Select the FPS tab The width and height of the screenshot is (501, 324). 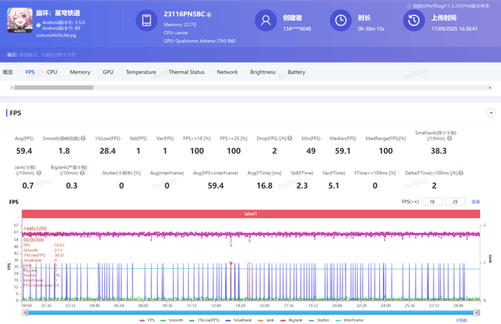pyautogui.click(x=30, y=72)
